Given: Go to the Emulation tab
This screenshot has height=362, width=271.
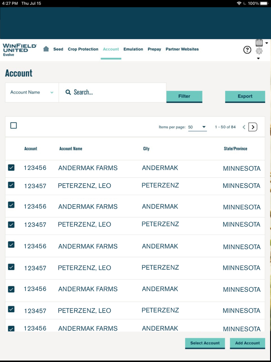Looking at the screenshot, I should (133, 49).
